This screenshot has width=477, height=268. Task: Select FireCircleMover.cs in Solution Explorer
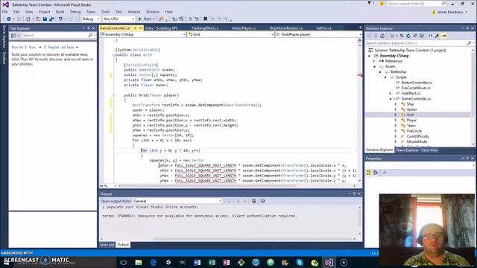pos(416,88)
